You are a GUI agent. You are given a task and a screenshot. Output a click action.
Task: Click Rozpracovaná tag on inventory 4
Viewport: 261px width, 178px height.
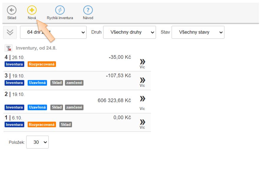click(42, 64)
